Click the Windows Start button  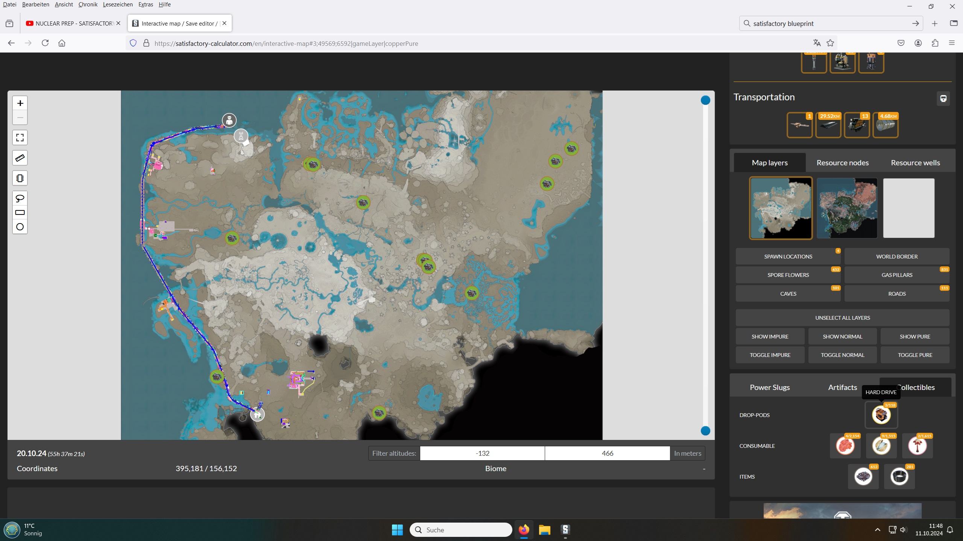coord(397,530)
